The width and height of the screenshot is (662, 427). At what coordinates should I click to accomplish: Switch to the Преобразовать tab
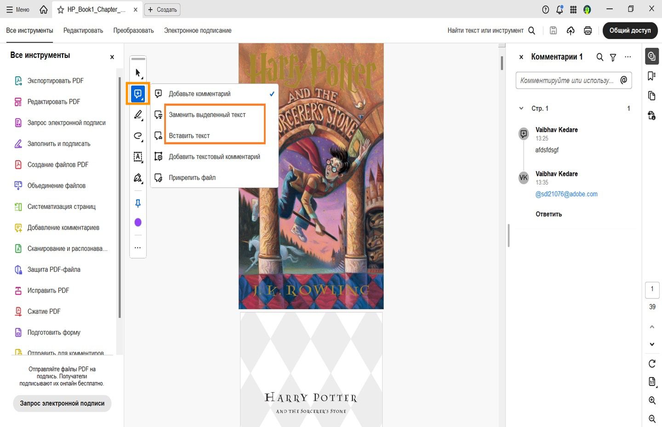pyautogui.click(x=133, y=30)
